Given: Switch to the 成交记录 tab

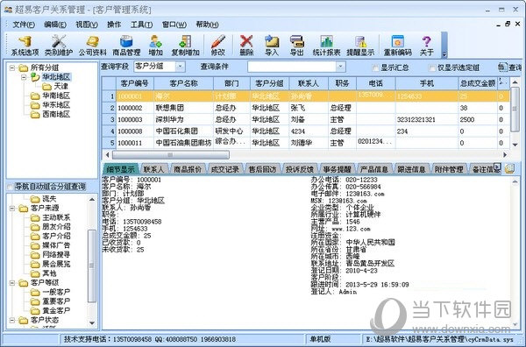Looking at the screenshot, I should [x=224, y=169].
